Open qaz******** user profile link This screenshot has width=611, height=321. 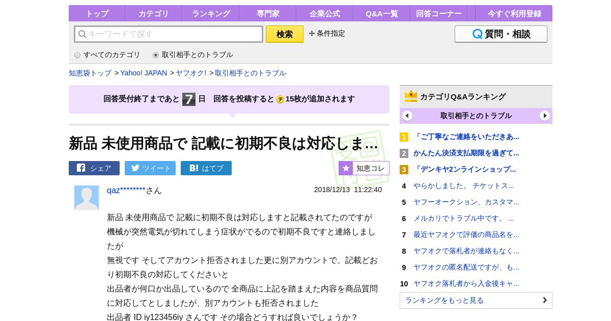point(126,191)
